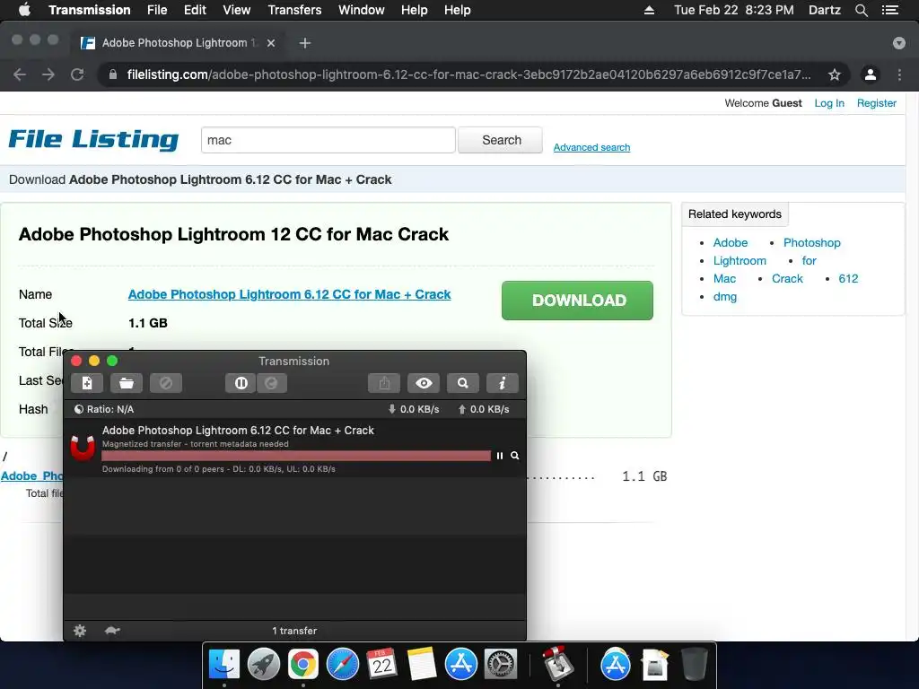Click the Log In link
The image size is (919, 689).
coord(829,103)
